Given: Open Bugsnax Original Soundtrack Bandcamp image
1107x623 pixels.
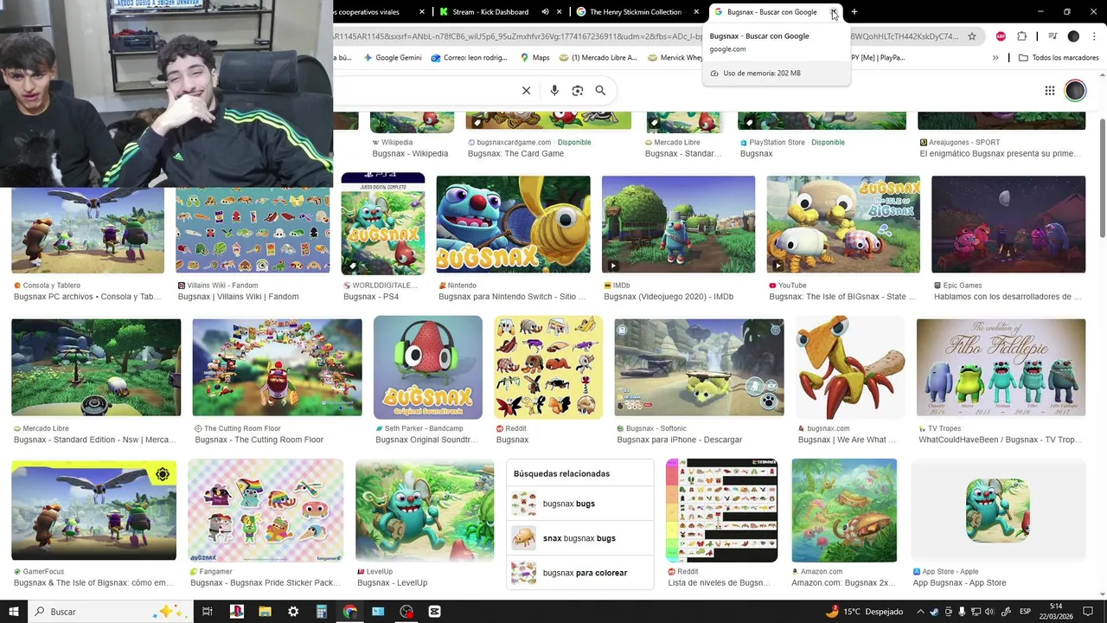Looking at the screenshot, I should [428, 368].
